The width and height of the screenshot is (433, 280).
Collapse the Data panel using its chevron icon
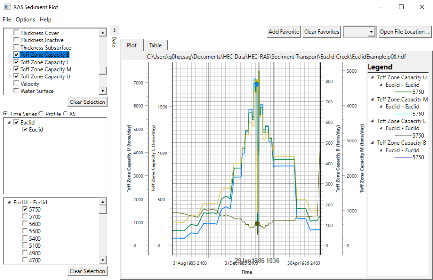[114, 29]
